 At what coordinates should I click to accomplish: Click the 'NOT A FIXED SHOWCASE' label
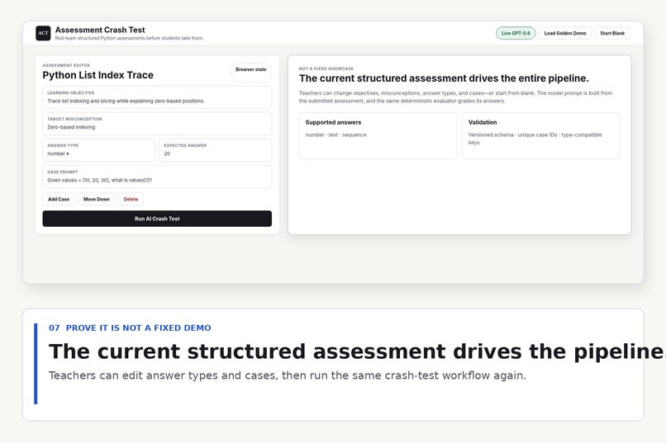[326, 68]
